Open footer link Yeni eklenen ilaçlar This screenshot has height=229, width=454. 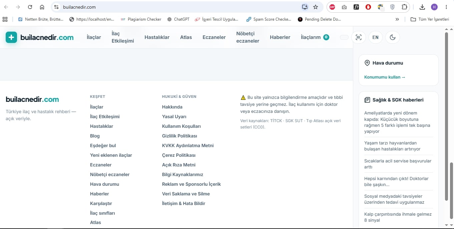(111, 155)
